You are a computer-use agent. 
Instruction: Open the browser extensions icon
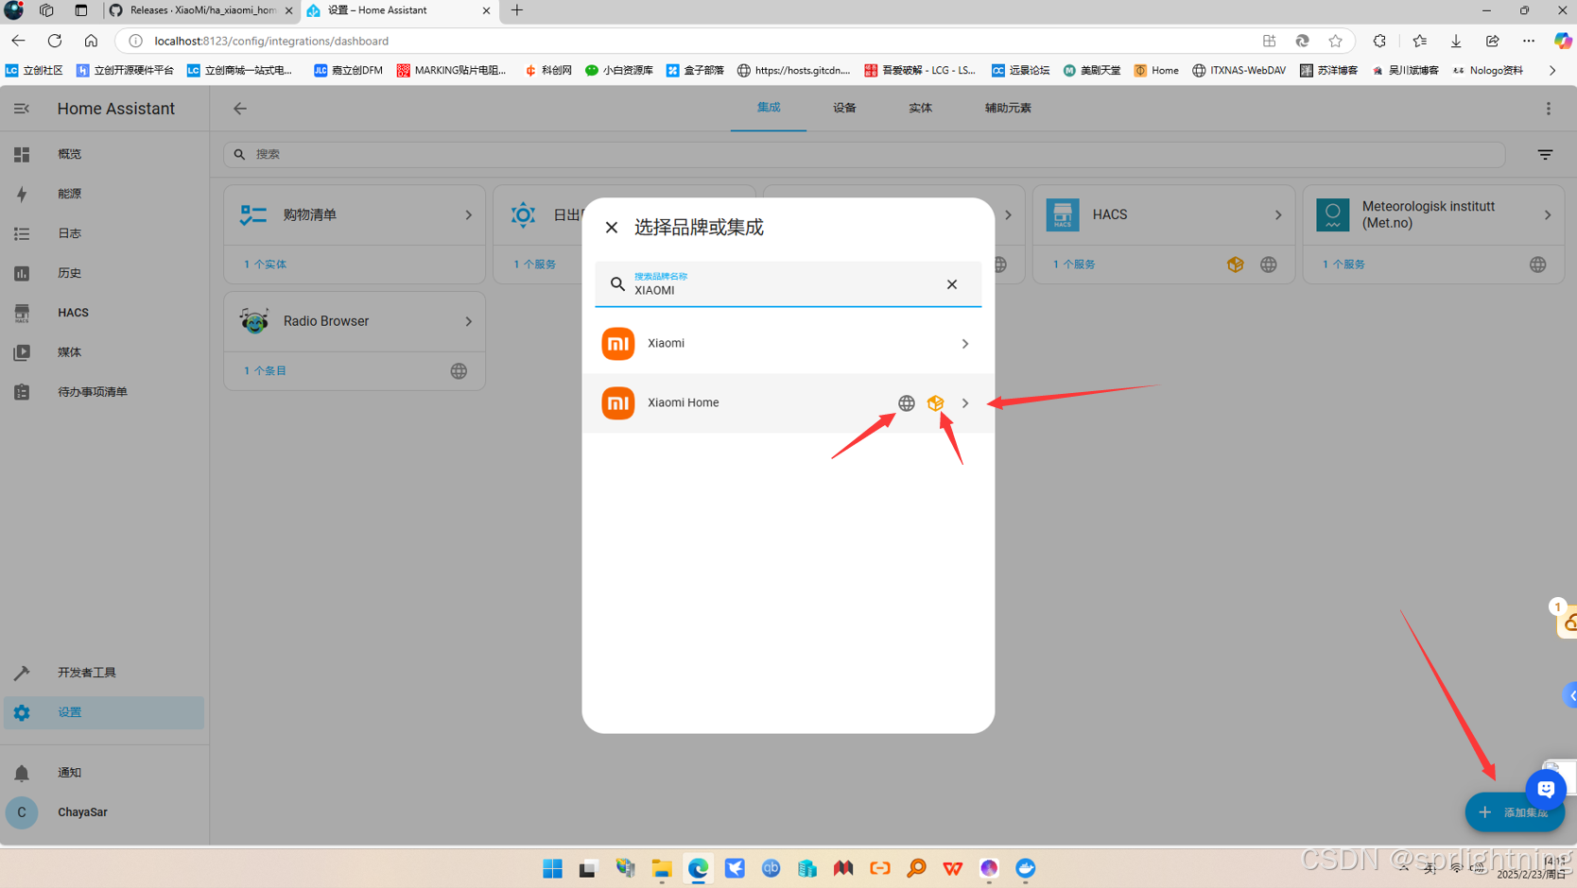pyautogui.click(x=1379, y=41)
